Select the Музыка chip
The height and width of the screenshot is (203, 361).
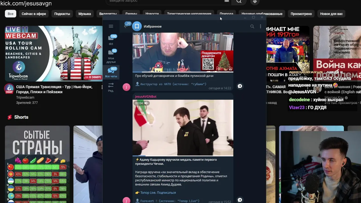pyautogui.click(x=85, y=14)
